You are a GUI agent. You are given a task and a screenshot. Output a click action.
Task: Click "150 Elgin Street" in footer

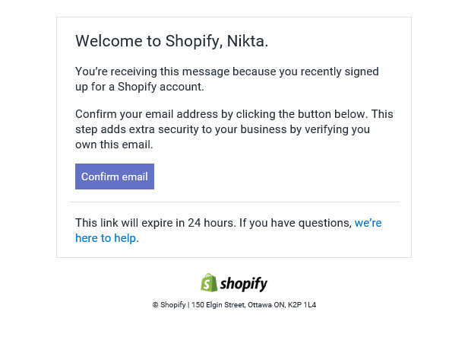[218, 305]
